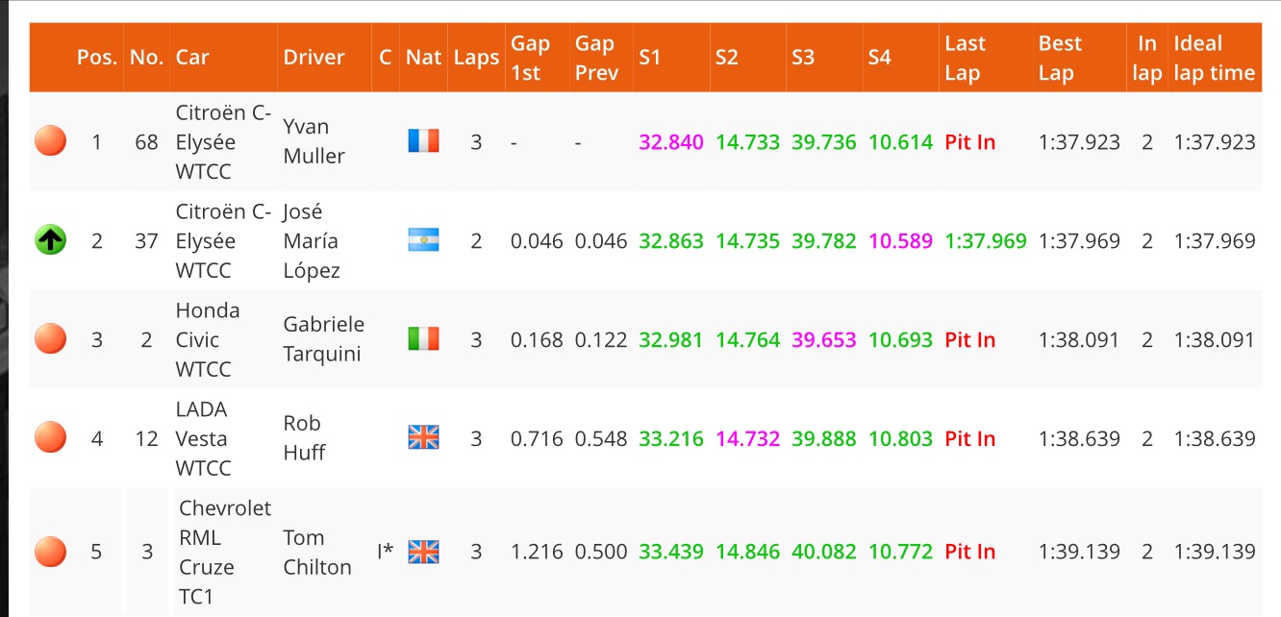This screenshot has width=1281, height=617.
Task: Click the orange status dot for Rob Huff
Action: click(50, 438)
